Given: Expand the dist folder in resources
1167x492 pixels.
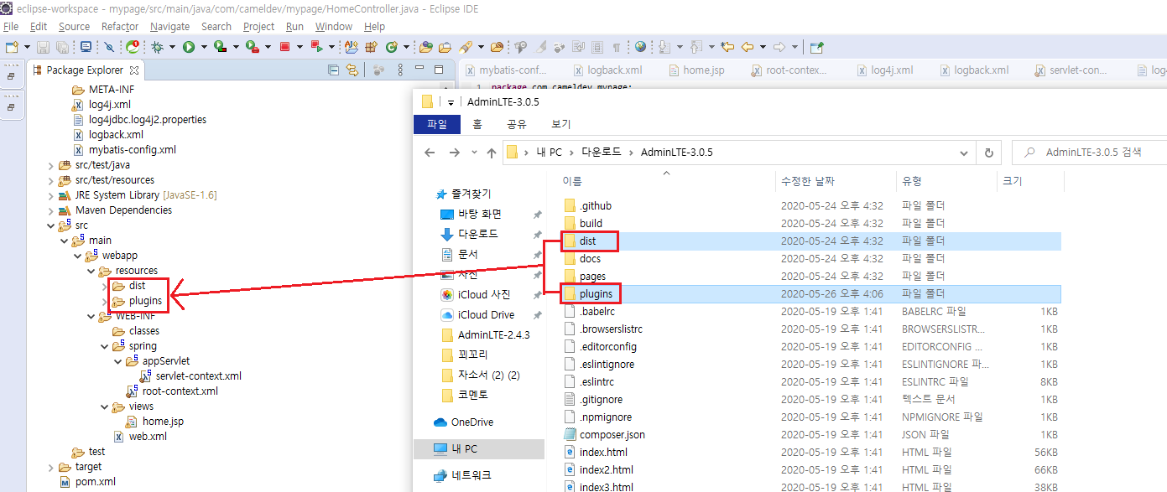Looking at the screenshot, I should [x=104, y=286].
